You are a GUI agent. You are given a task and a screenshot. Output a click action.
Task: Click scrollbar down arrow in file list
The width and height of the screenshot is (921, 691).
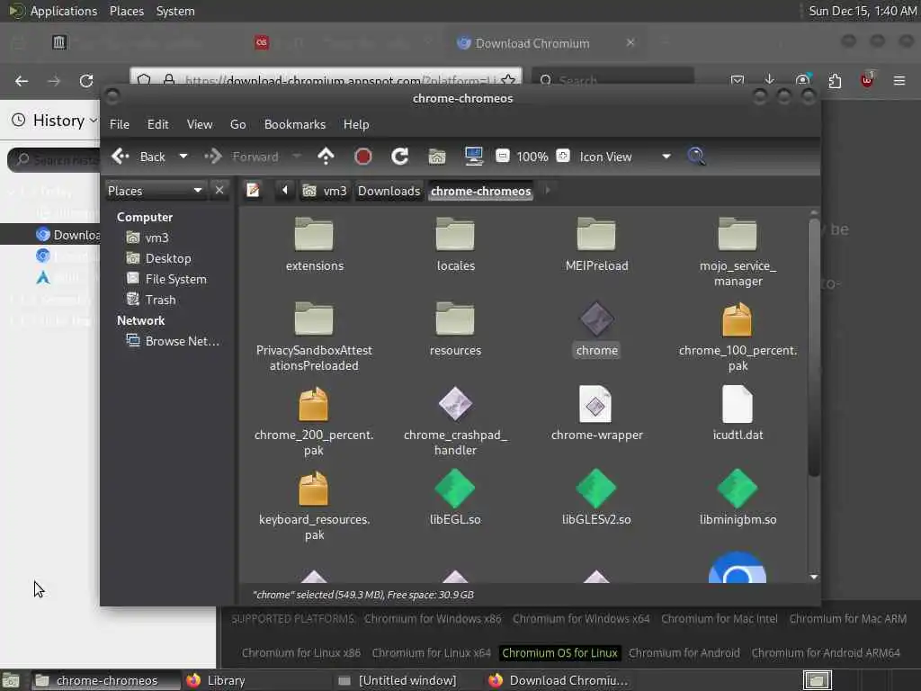point(813,577)
